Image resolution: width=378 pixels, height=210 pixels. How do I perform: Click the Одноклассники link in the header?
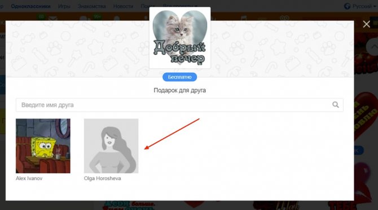[x=30, y=6]
